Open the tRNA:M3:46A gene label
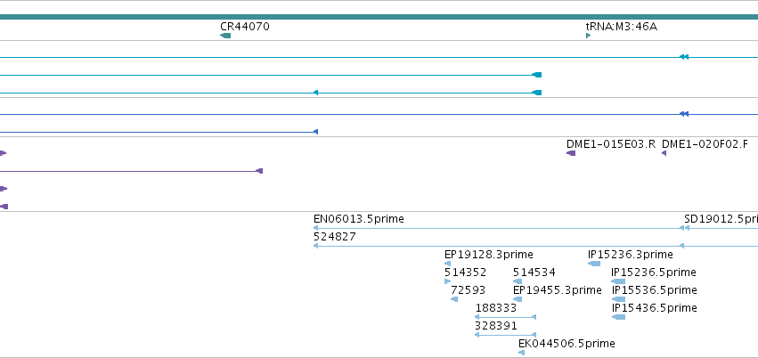Screen dimensions: 758x358 coord(621,27)
